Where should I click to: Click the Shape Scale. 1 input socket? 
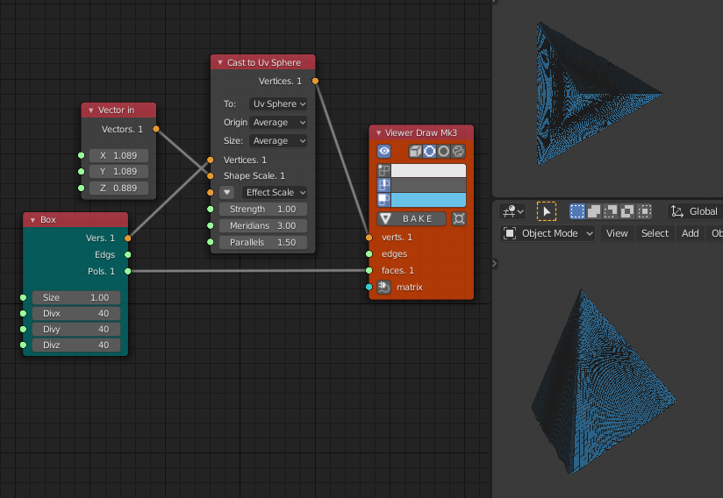click(x=211, y=175)
